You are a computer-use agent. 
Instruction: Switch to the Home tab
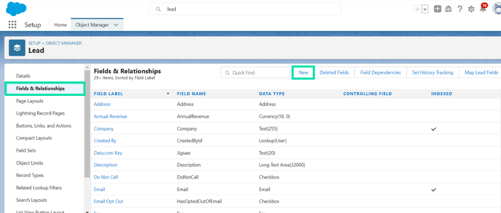coord(60,24)
